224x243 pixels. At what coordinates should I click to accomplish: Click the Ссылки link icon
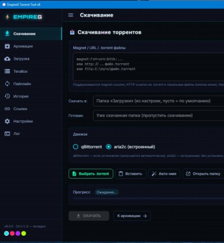pos(7,109)
